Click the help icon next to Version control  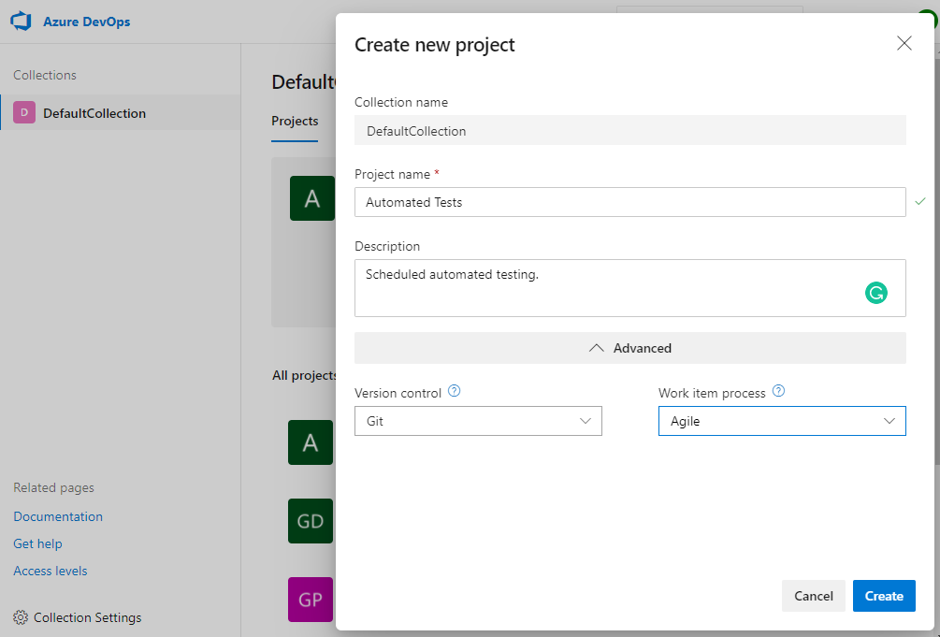[454, 391]
